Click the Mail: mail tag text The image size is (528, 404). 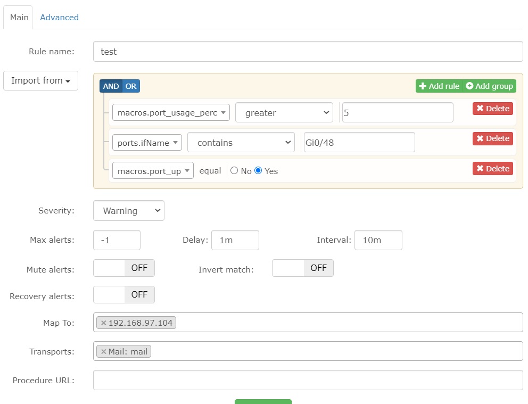click(128, 351)
